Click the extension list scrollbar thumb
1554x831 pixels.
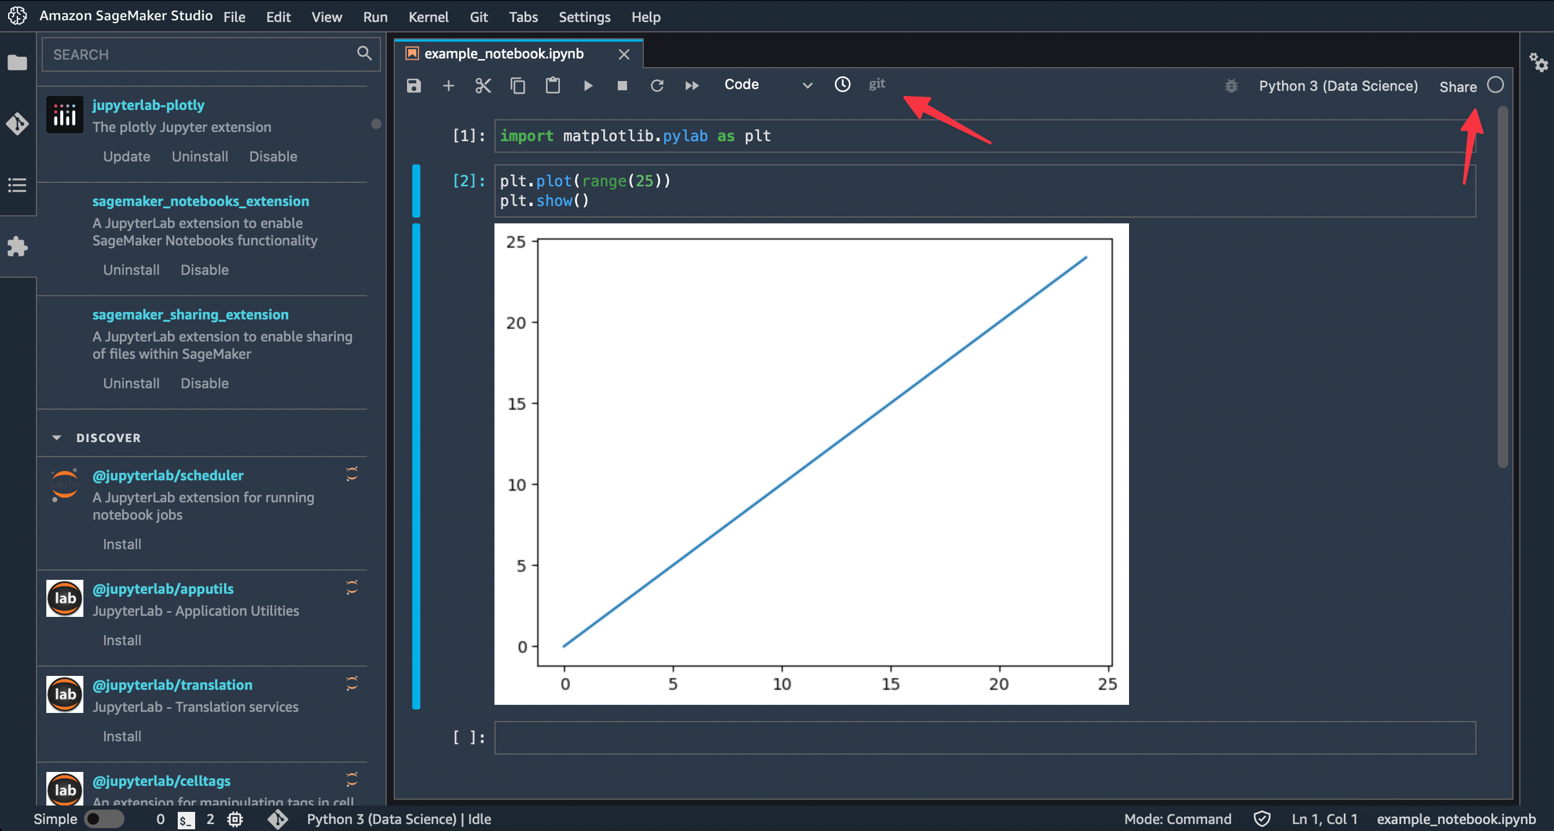coord(376,124)
